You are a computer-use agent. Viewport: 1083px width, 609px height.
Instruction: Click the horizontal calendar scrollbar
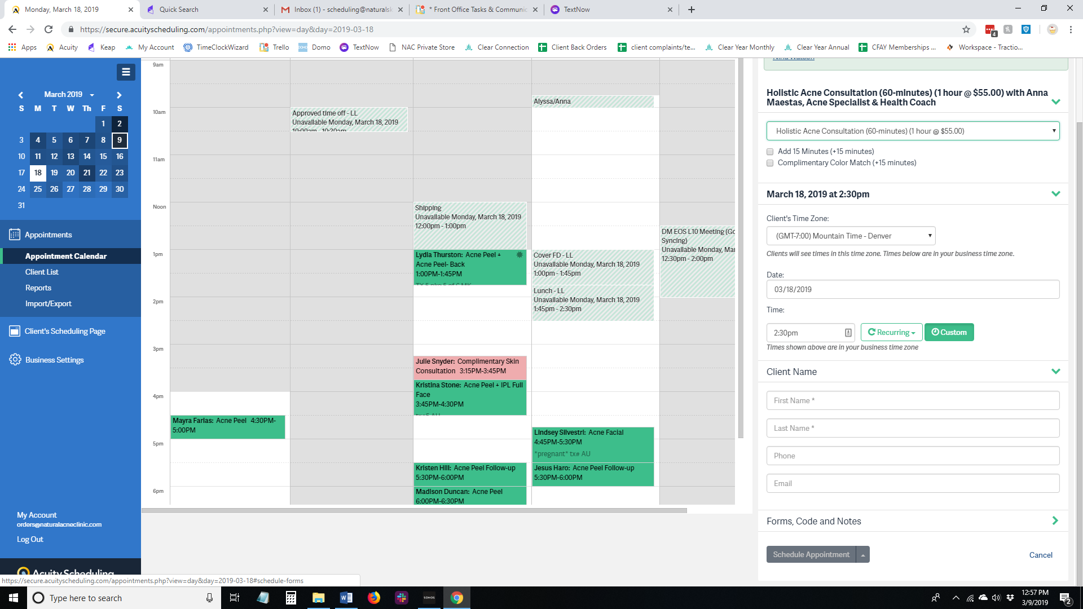click(x=414, y=510)
